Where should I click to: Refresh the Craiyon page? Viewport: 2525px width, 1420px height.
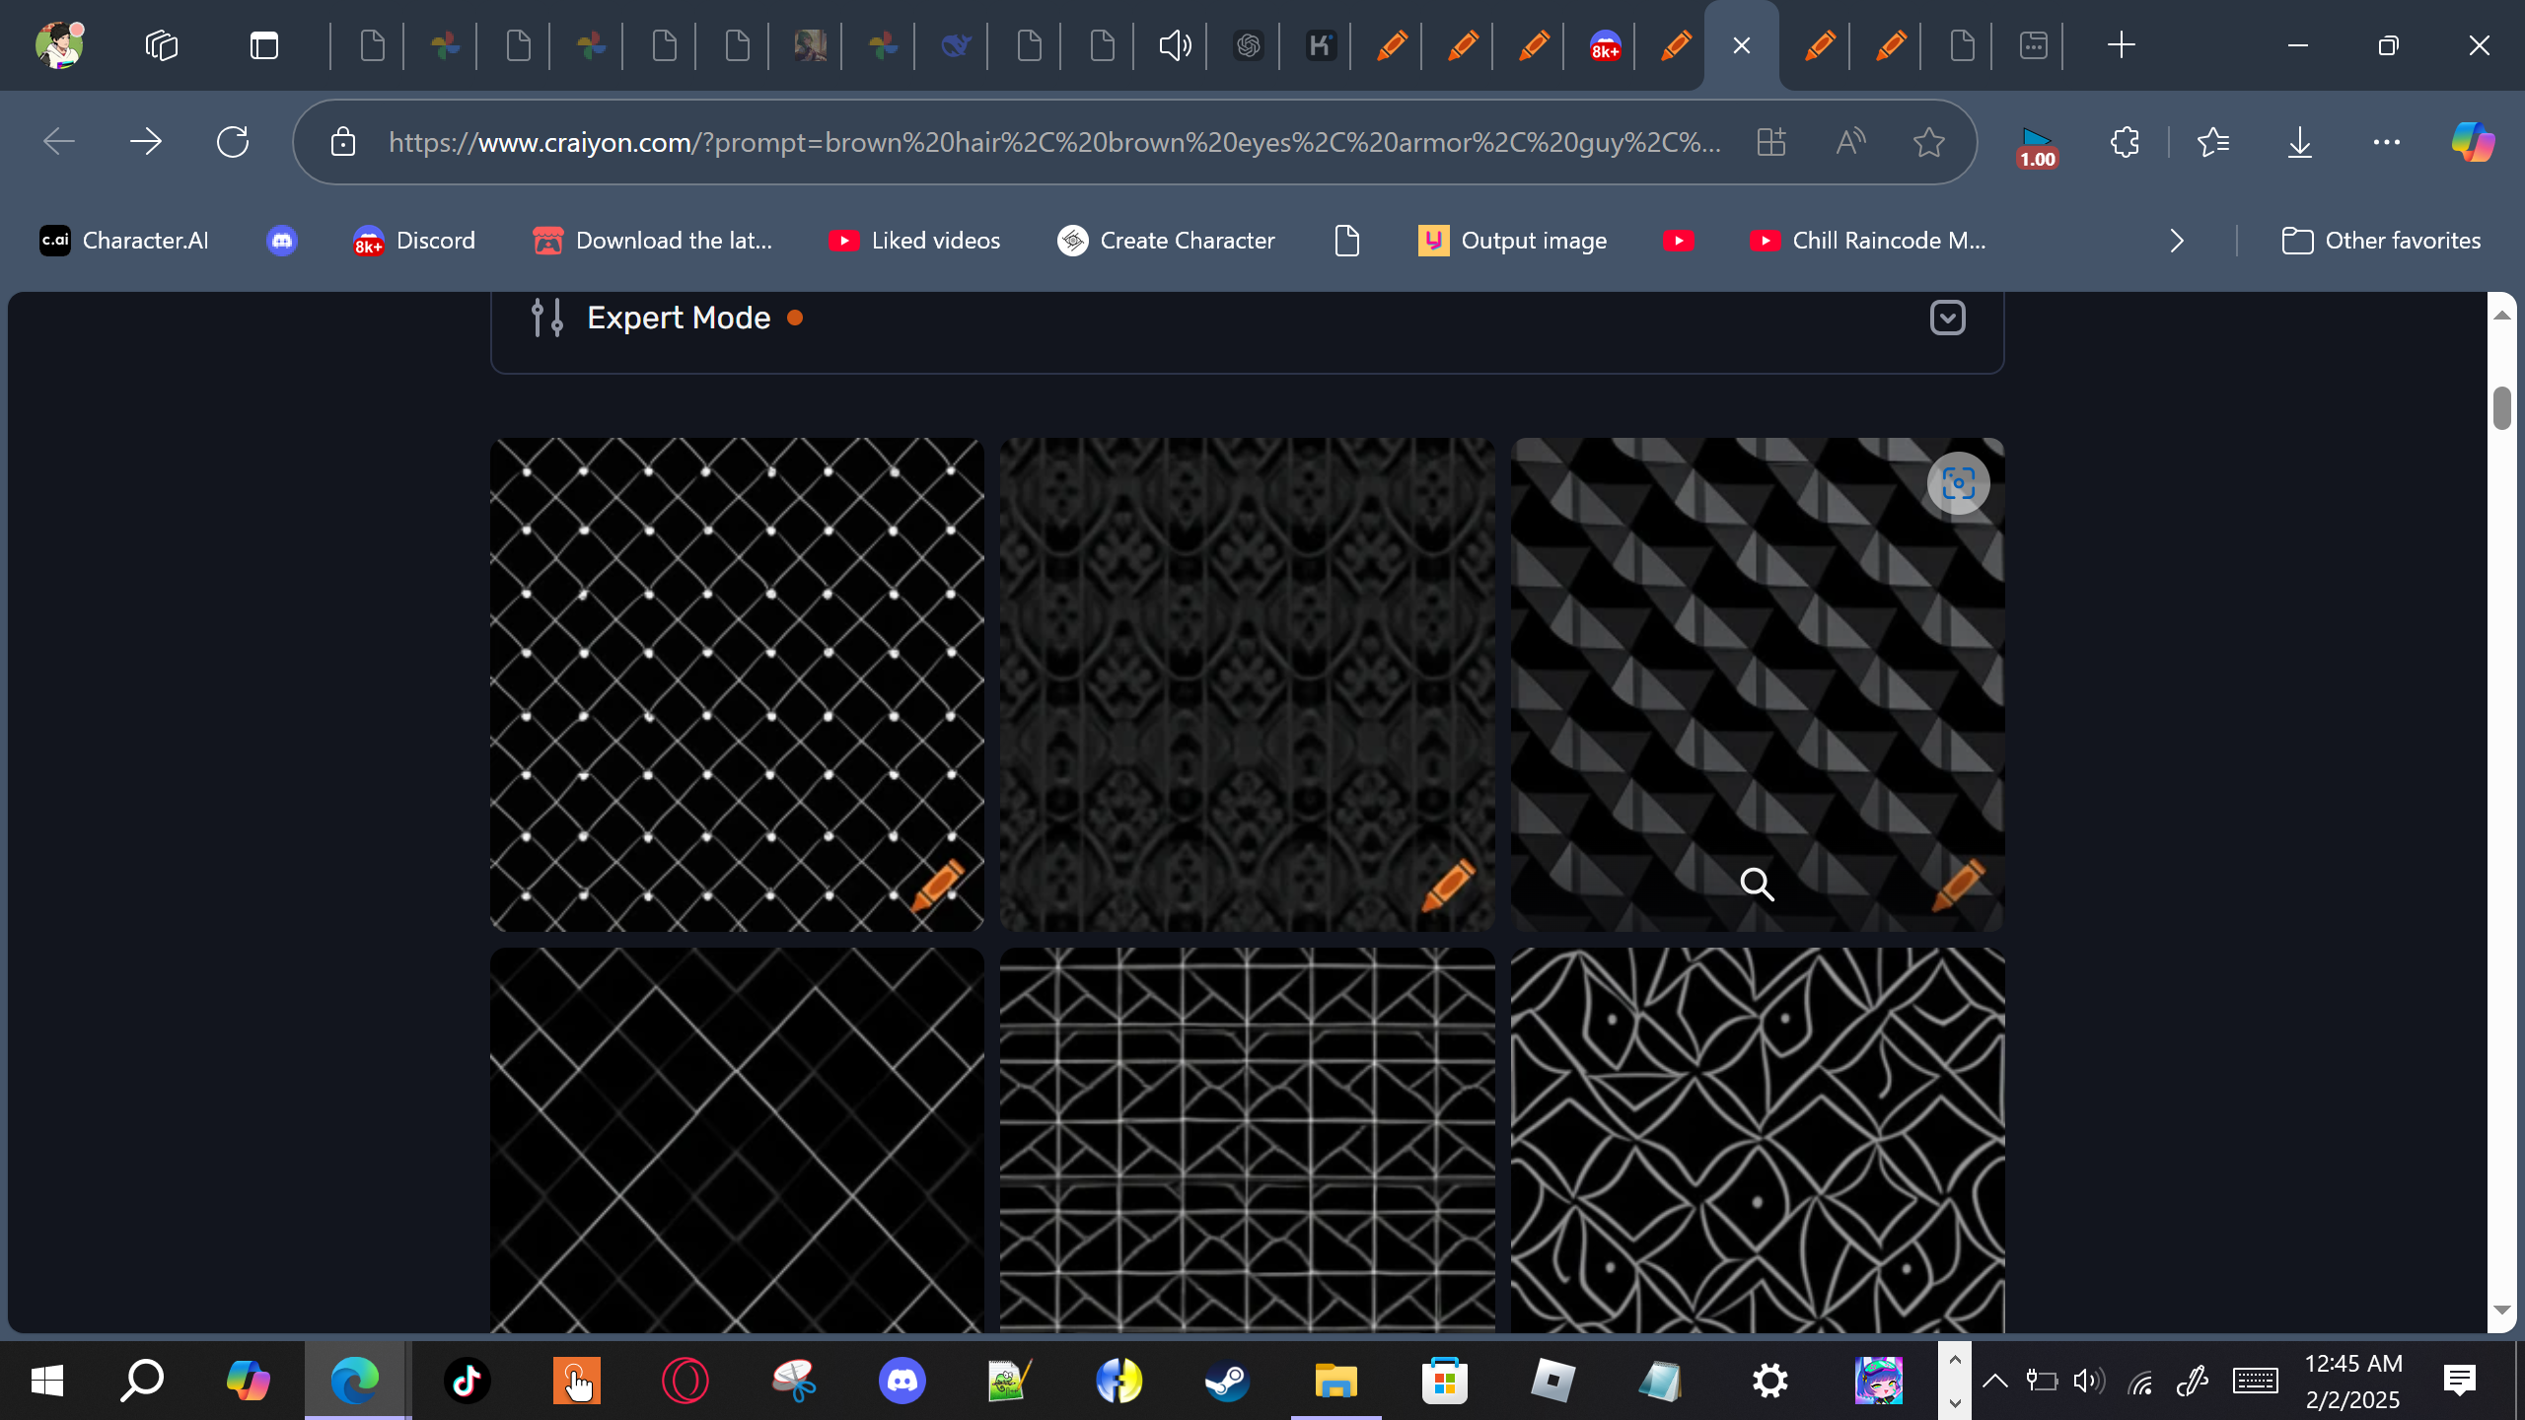tap(233, 142)
